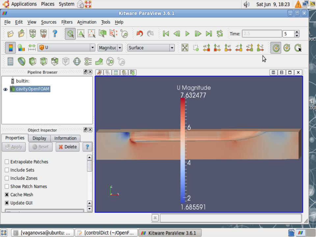Click the volume speaker icon
The image size is (316, 237).
click(247, 4)
